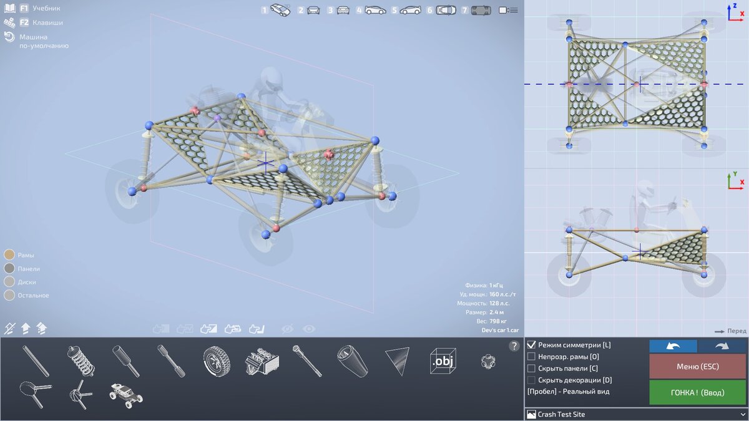Open camera options list icon
Viewport: 749px width, 421px height.
[508, 10]
